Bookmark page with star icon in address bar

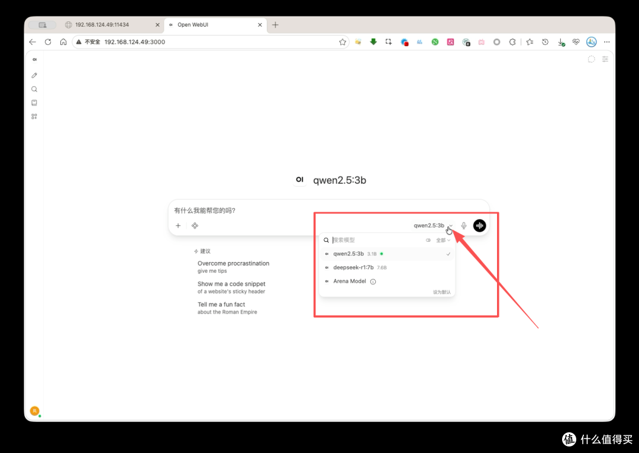point(343,42)
